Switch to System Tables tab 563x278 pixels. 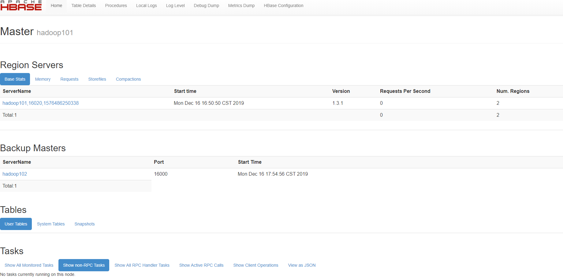51,224
